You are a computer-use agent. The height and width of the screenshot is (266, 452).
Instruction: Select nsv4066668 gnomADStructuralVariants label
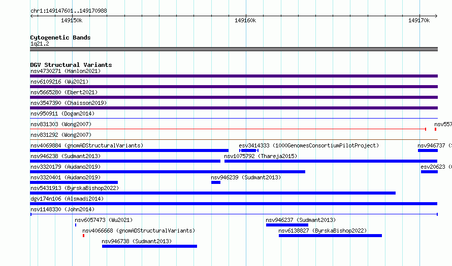point(139,231)
